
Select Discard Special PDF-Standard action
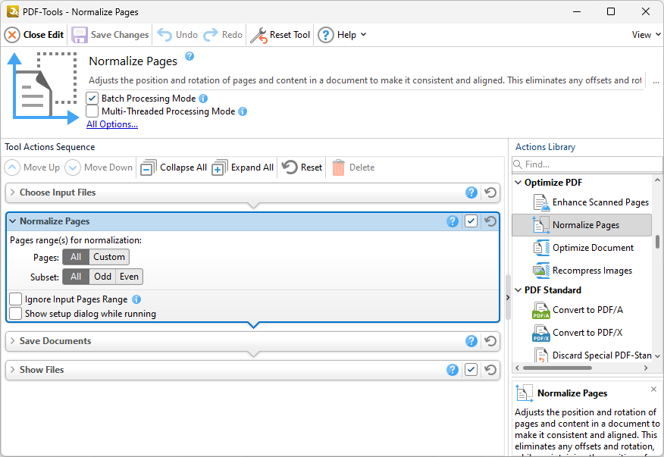592,355
